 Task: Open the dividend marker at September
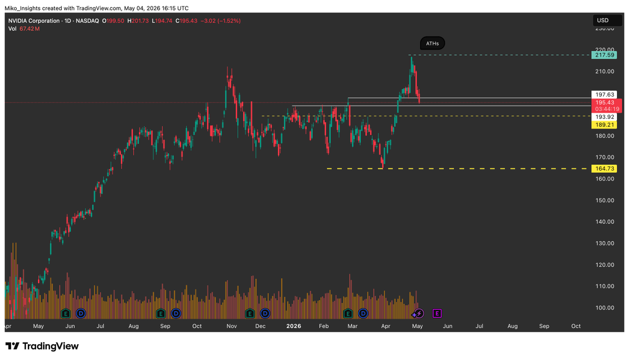(176, 313)
